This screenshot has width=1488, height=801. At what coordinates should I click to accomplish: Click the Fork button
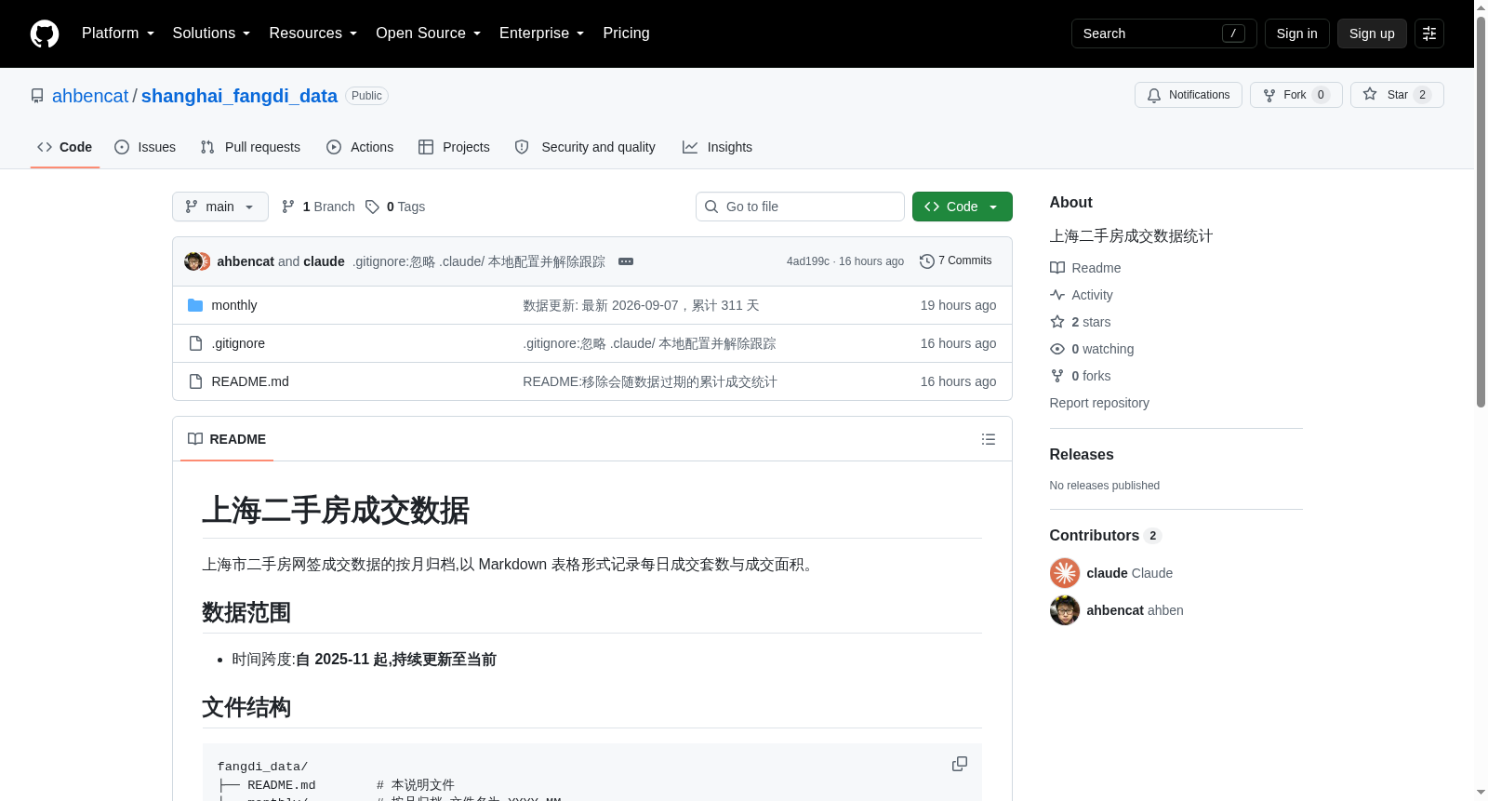1296,95
